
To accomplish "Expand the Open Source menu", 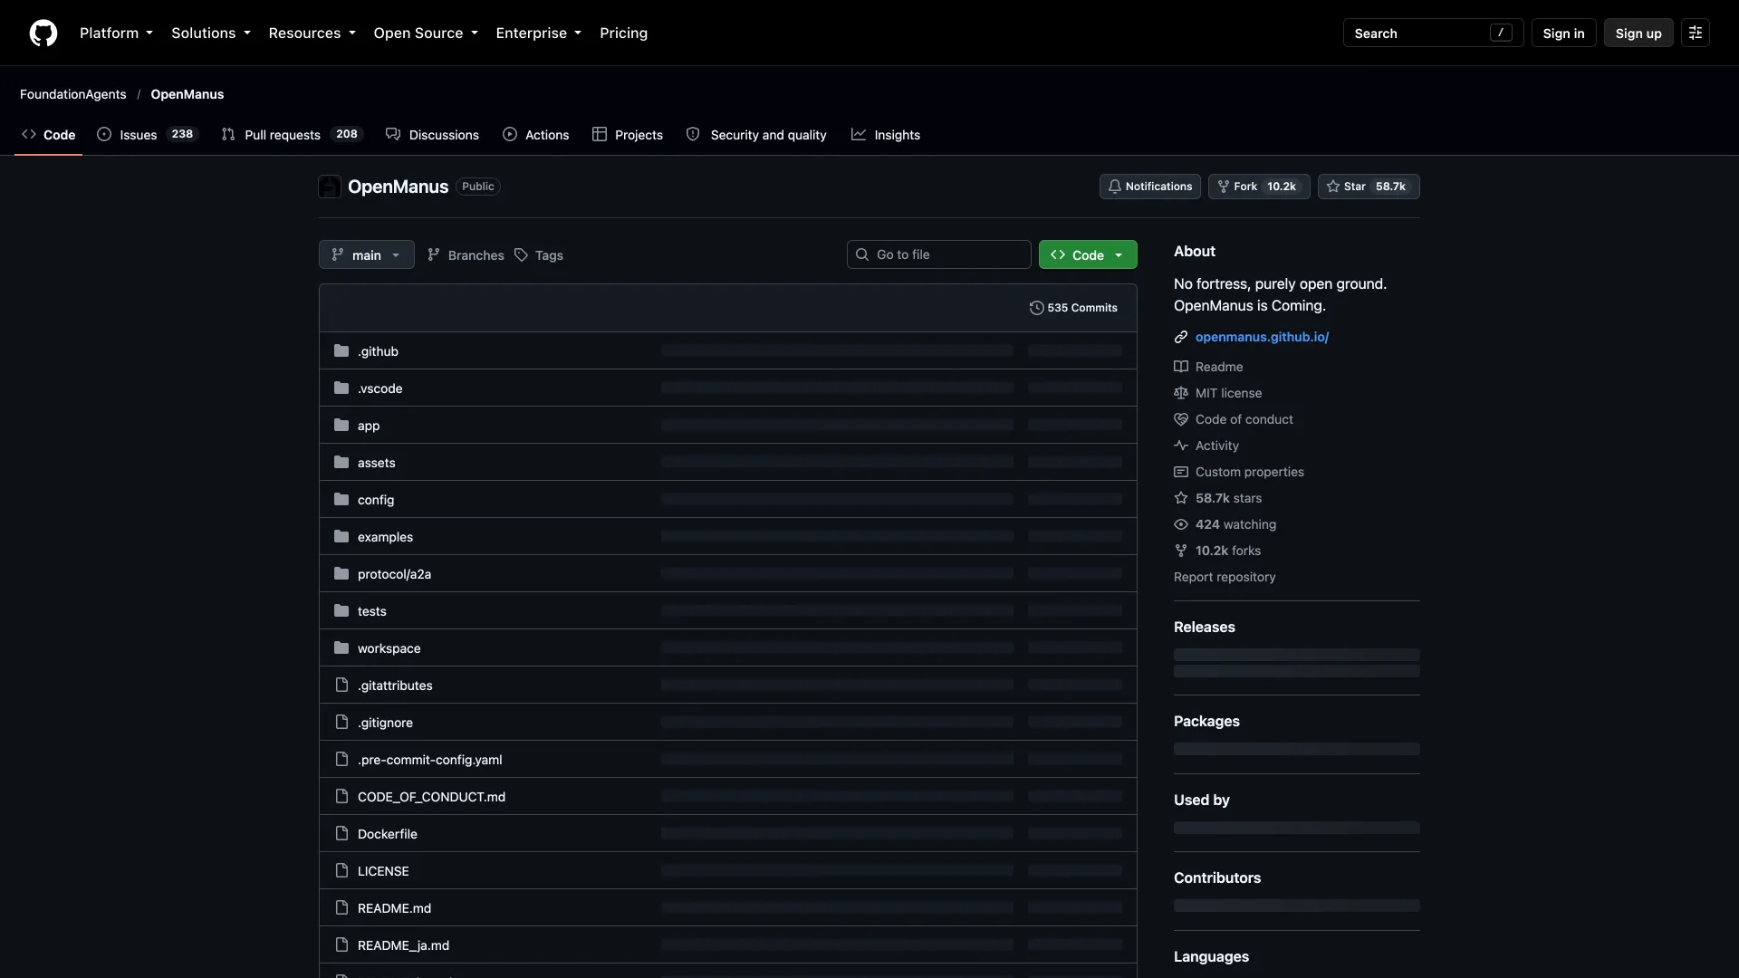I will [x=426, y=33].
